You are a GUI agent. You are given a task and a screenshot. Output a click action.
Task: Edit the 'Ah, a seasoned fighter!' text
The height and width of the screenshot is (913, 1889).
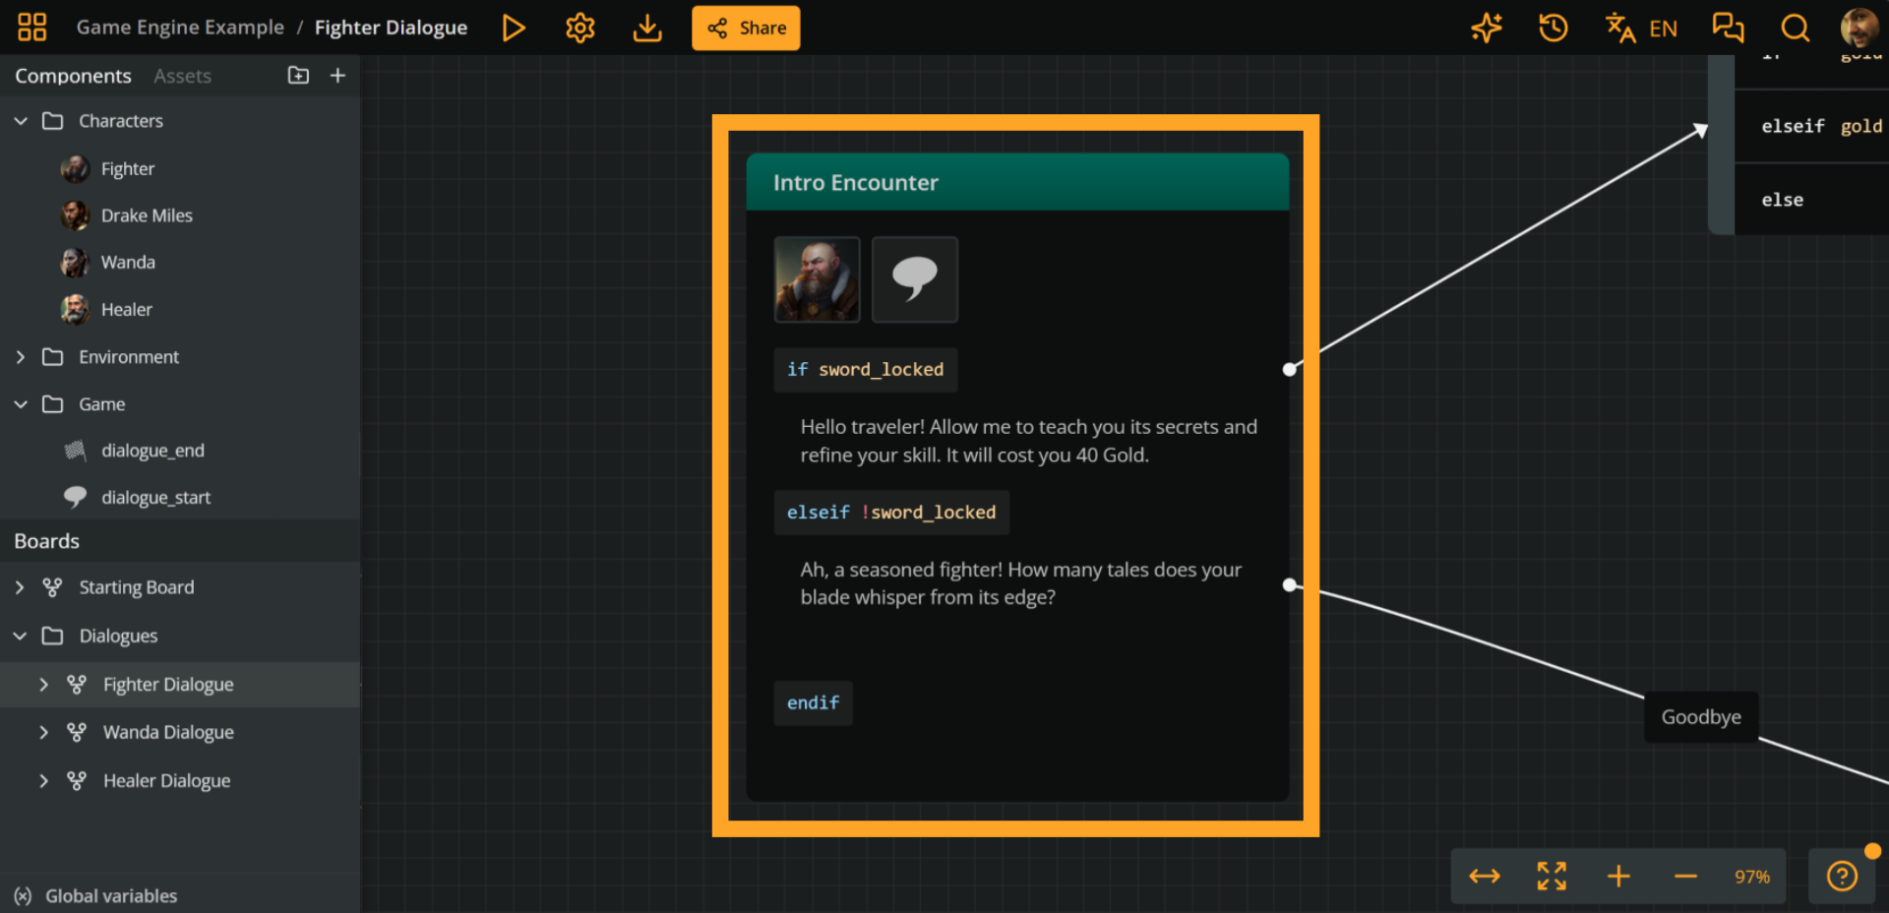coord(1021,583)
